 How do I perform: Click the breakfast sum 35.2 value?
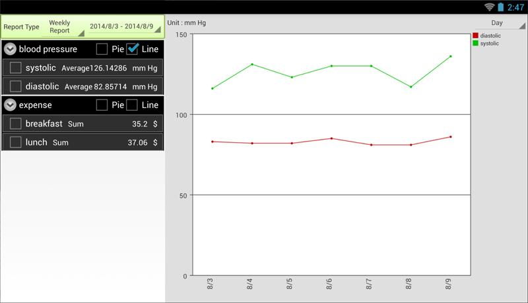click(x=140, y=124)
